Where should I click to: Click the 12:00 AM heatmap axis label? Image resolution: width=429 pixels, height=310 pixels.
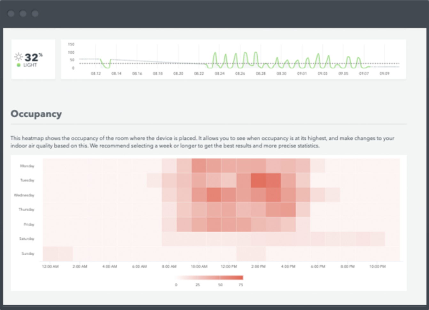point(51,267)
